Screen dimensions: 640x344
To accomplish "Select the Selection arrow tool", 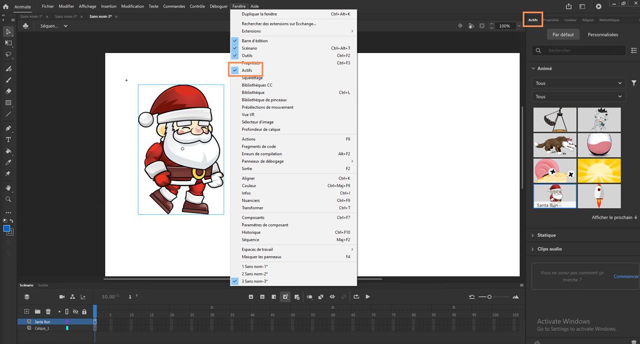I will tap(8, 32).
